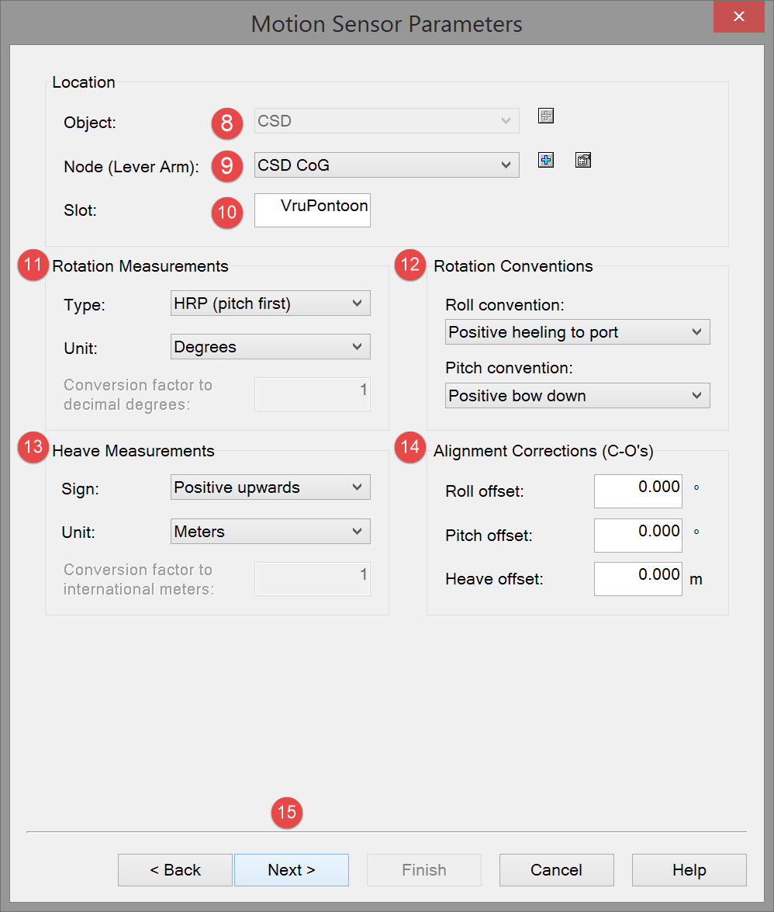
Task: Cancel the sensor setup wizard
Action: click(x=556, y=870)
